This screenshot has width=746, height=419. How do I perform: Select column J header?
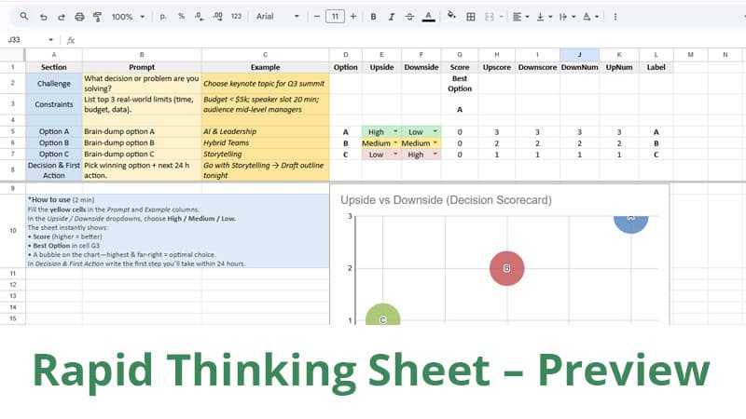pos(579,55)
